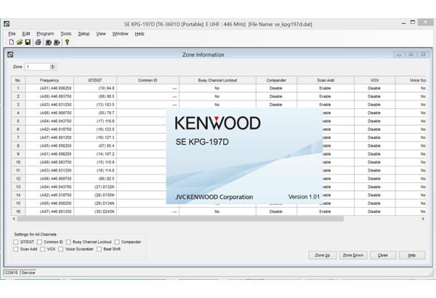This screenshot has width=436, height=298.
Task: Open the Setup menu
Action: [x=84, y=33]
